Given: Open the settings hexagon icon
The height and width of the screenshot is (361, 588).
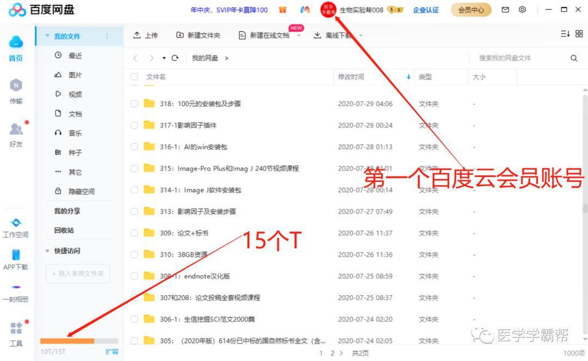Looking at the screenshot, I should [522, 10].
